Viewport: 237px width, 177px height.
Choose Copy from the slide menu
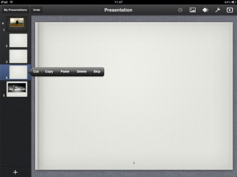coord(49,71)
